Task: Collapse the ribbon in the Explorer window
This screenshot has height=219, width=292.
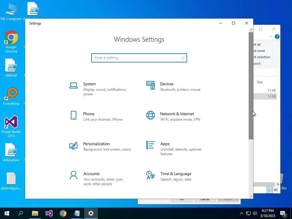Action: [x=271, y=36]
